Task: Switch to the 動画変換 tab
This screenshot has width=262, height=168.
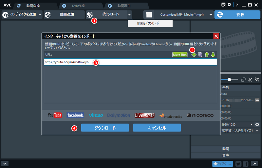Action: [36, 6]
